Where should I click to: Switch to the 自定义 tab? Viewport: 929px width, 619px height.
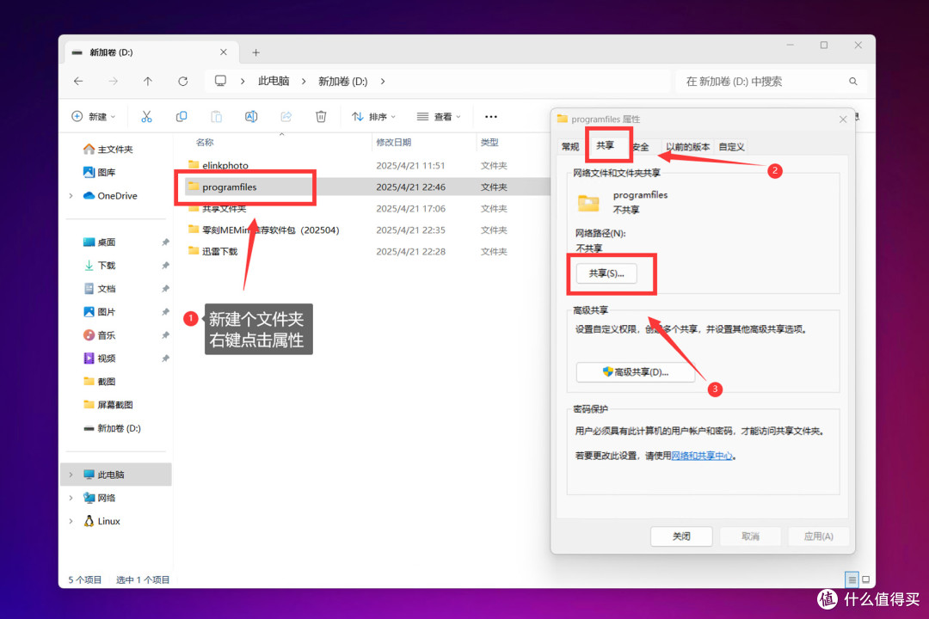pyautogui.click(x=732, y=147)
